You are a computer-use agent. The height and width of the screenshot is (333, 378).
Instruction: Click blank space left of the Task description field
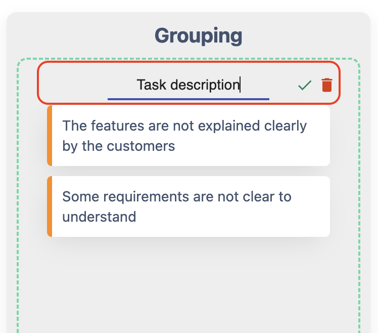(73, 85)
